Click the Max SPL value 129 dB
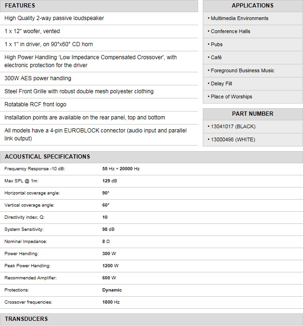The height and width of the screenshot is (326, 303). point(110,181)
